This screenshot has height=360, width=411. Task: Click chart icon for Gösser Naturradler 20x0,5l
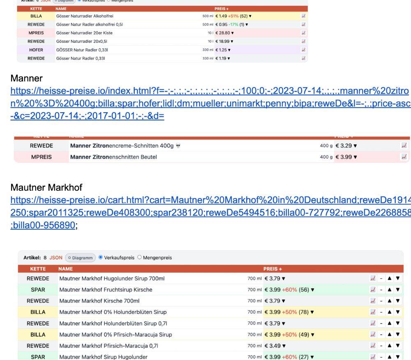click(303, 42)
